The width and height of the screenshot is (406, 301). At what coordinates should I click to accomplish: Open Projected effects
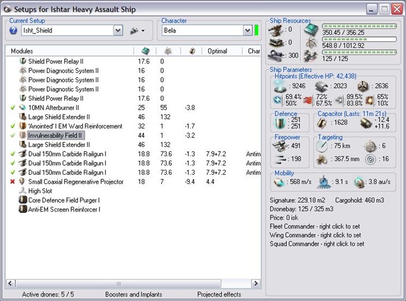(x=219, y=294)
